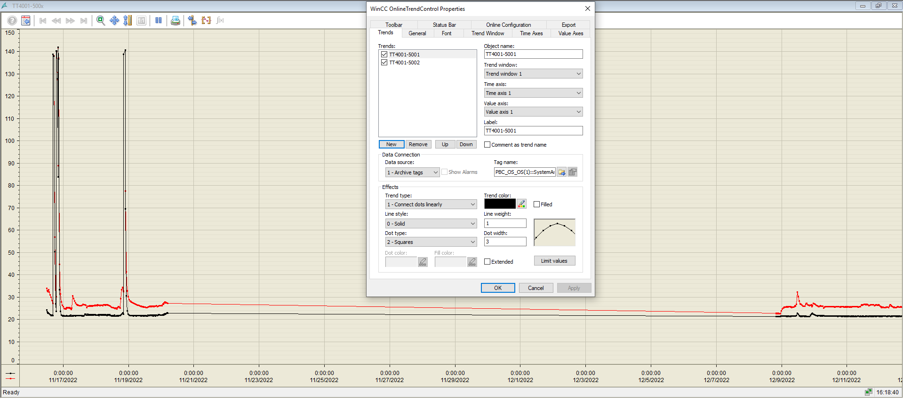Click the select time range bracket icon

click(x=206, y=21)
